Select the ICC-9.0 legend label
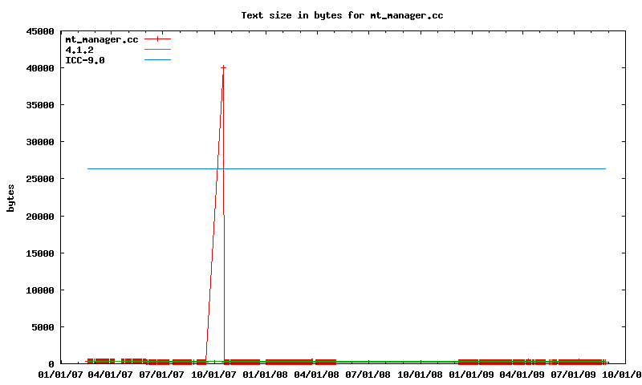The width and height of the screenshot is (642, 385). (x=84, y=60)
